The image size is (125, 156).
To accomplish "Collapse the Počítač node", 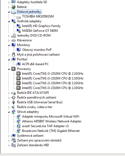I will point(9,60).
